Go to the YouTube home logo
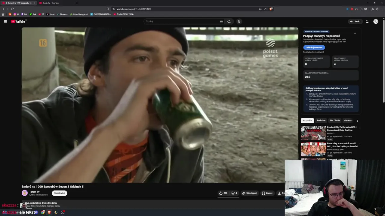Screen dimensions: 385x216 click(x=18, y=21)
